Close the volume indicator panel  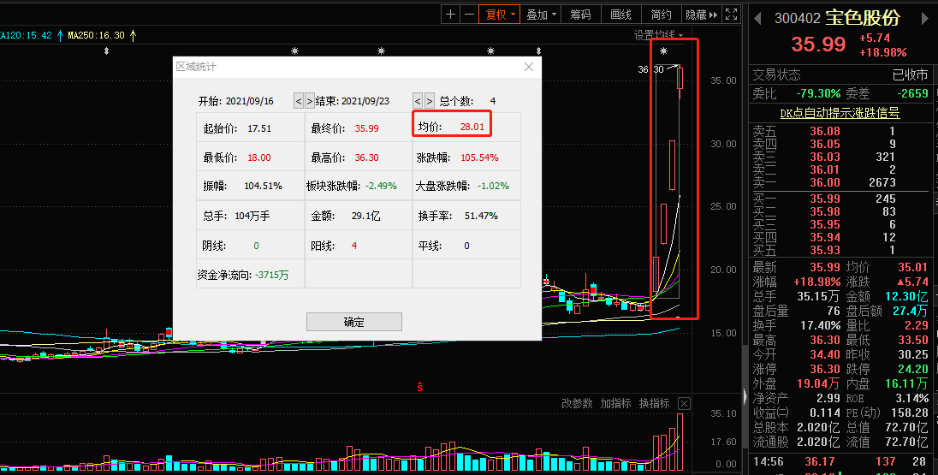coord(685,404)
